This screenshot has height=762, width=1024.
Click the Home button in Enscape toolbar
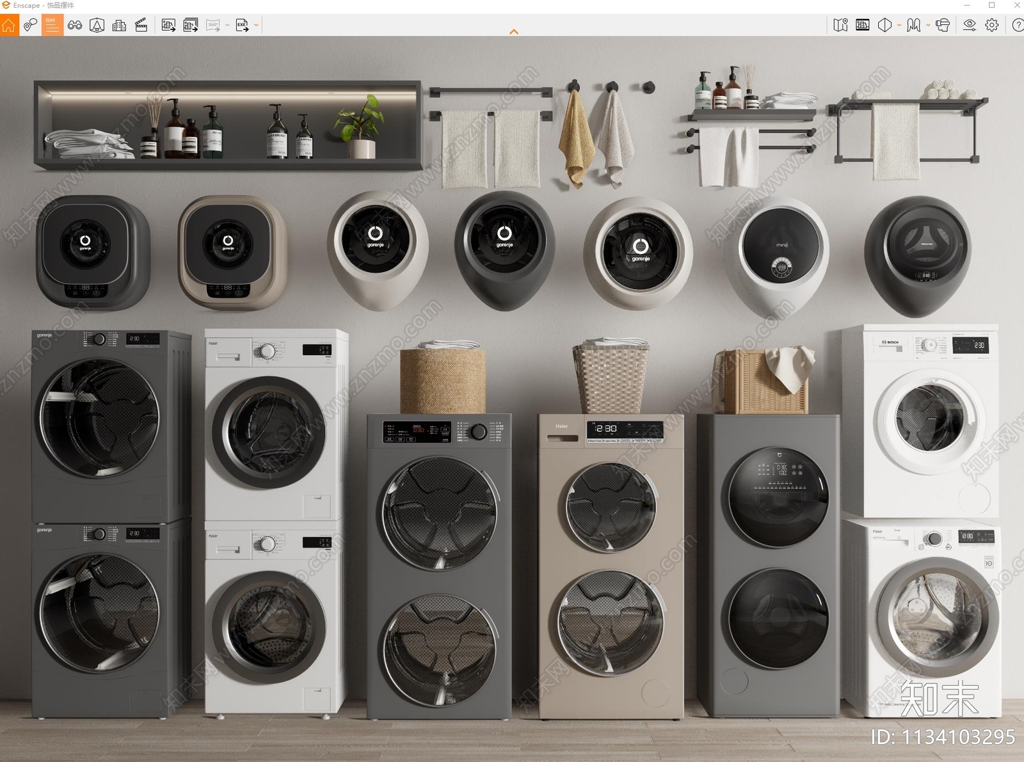tap(9, 25)
